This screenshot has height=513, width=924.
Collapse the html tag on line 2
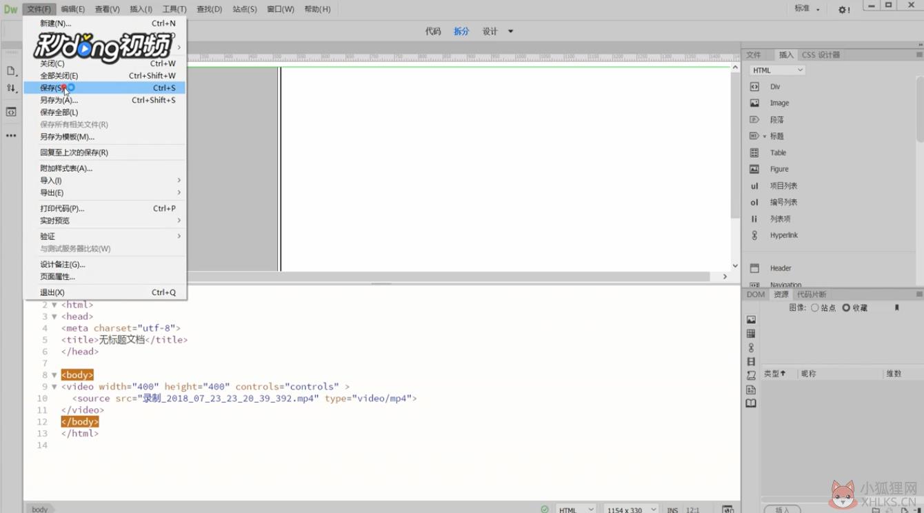54,305
